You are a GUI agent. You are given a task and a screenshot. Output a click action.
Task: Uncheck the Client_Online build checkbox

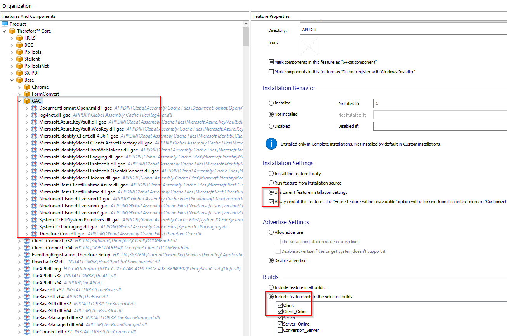click(280, 312)
